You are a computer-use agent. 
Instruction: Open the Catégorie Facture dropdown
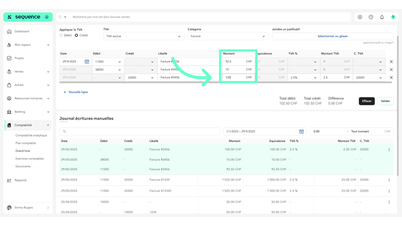228,36
